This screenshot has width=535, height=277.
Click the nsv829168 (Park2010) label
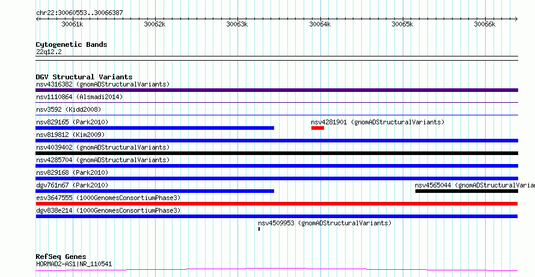(x=72, y=172)
